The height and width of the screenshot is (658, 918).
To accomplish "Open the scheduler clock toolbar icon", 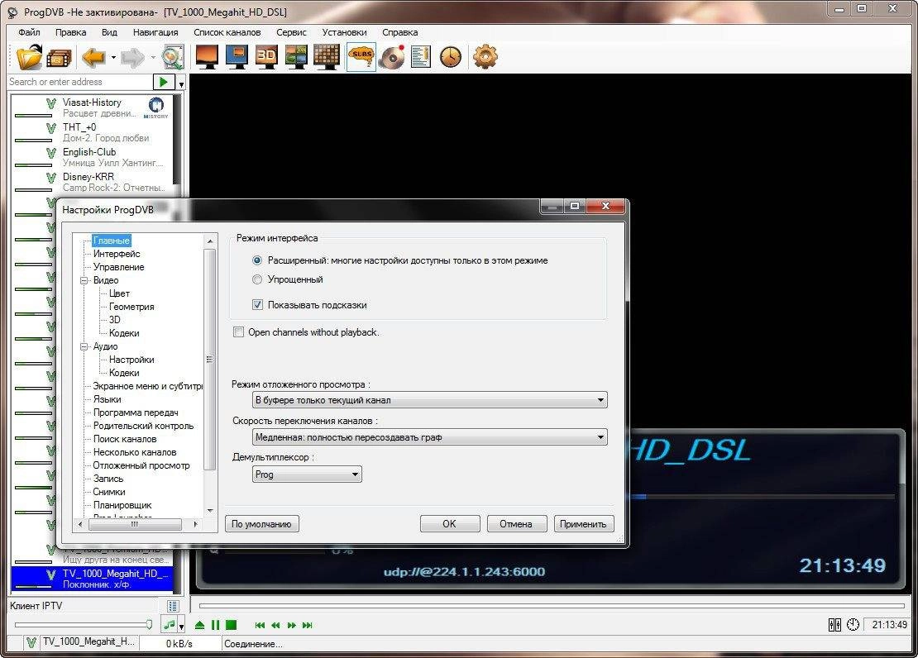I will 451,57.
